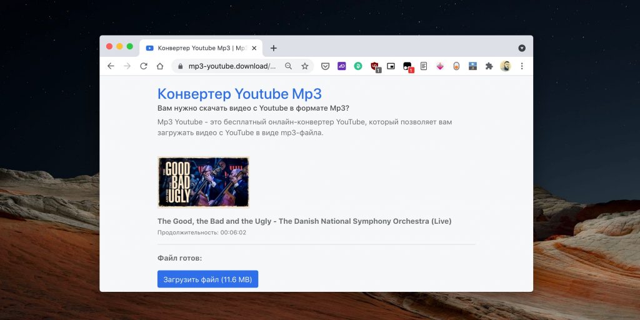Open the reader document extension icon
640x320 pixels.
424,66
